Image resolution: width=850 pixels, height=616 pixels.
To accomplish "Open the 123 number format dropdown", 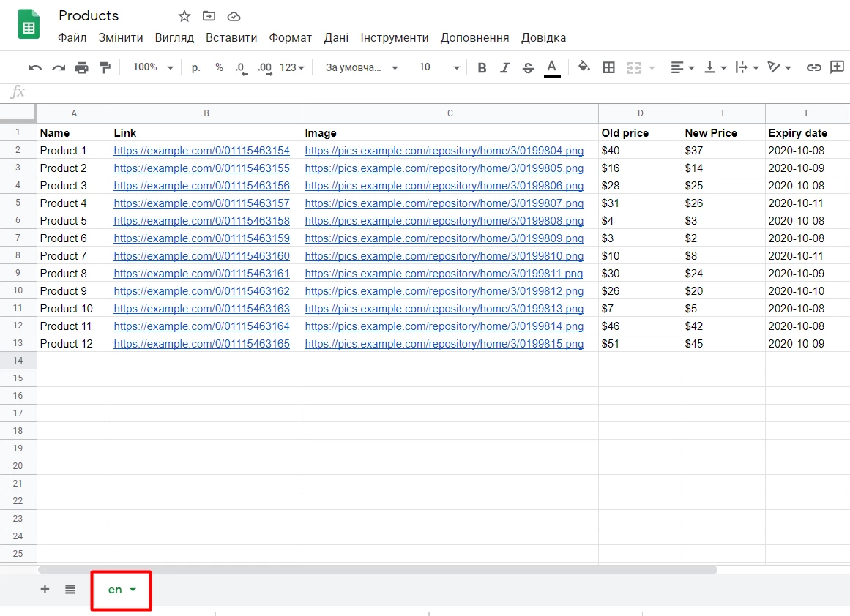I will tap(291, 68).
